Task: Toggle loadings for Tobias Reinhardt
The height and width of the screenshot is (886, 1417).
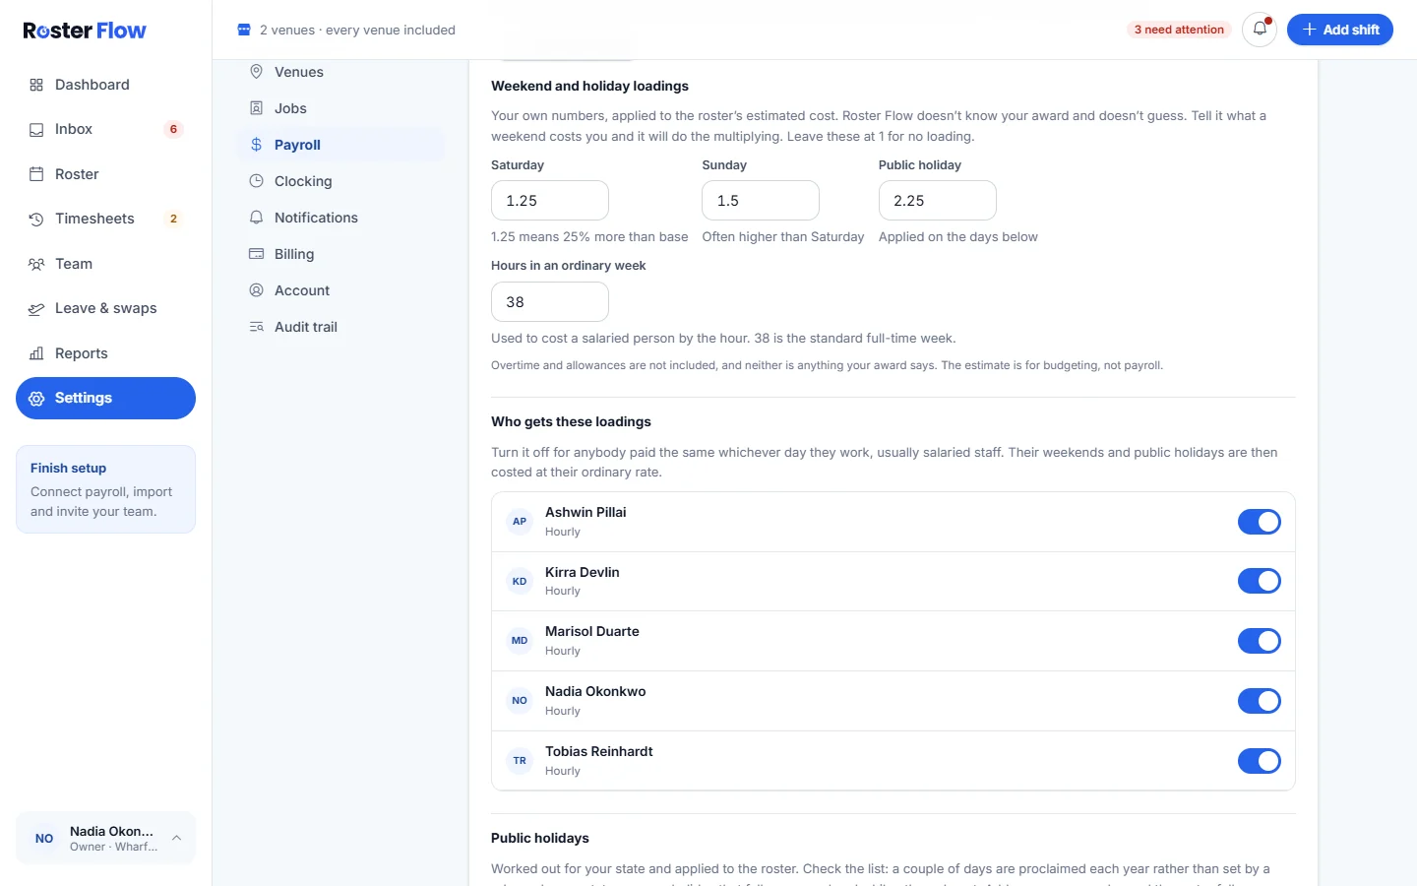Action: click(1259, 761)
